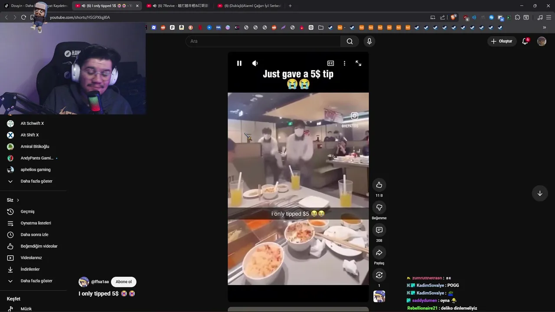Open the sound thumbnail under Remix
The width and height of the screenshot is (555, 312).
click(x=379, y=296)
